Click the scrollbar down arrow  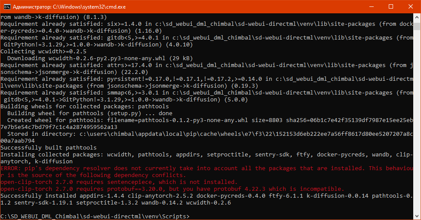point(417,216)
